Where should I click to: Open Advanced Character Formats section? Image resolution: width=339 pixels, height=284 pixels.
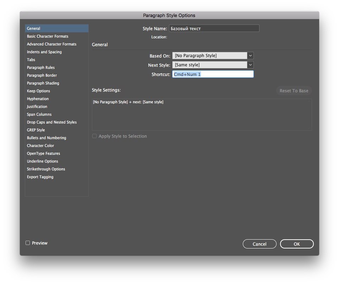(57, 44)
